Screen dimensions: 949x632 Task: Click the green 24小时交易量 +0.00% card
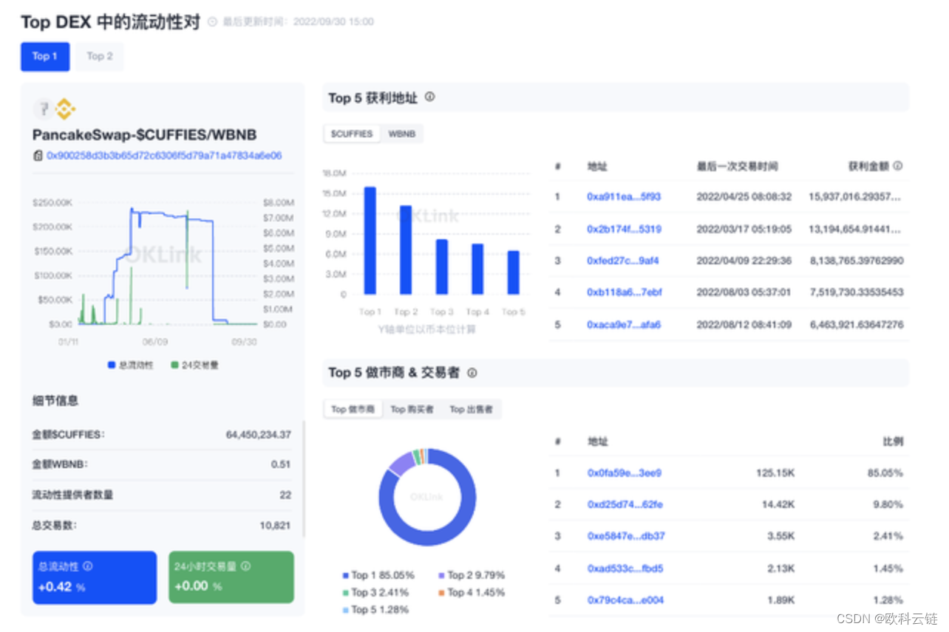[231, 577]
